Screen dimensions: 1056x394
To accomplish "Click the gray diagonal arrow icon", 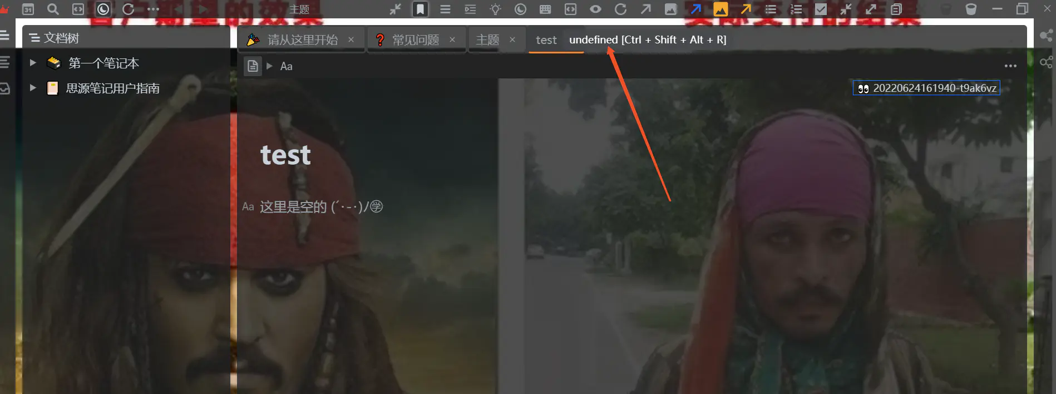I will click(645, 9).
